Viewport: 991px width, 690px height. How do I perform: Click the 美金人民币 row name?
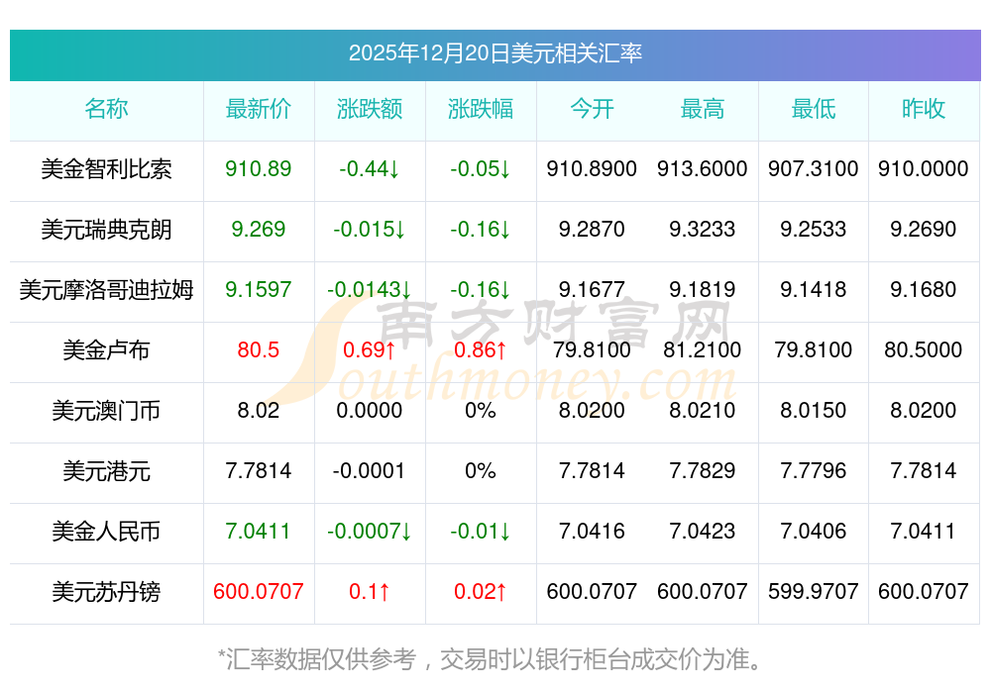[106, 532]
